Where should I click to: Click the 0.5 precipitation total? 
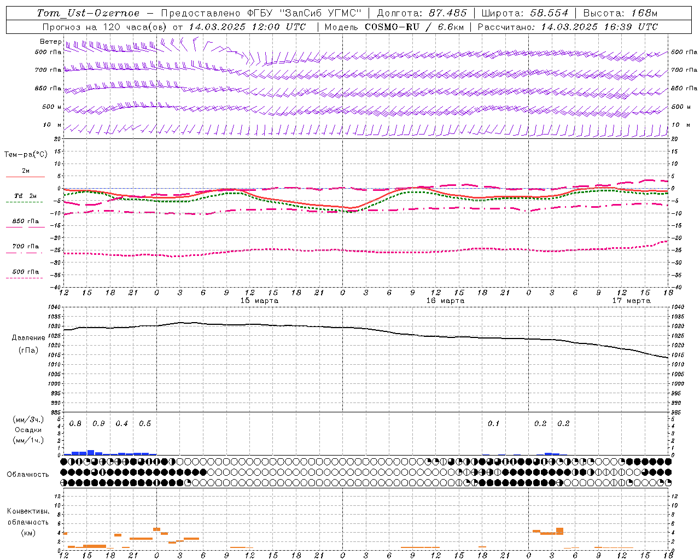pos(145,424)
